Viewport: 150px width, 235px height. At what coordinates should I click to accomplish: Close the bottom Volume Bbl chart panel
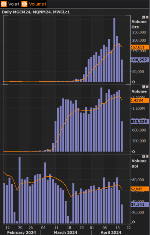pos(147,156)
